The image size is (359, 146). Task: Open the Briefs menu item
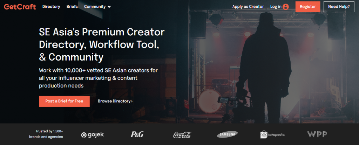72,7
